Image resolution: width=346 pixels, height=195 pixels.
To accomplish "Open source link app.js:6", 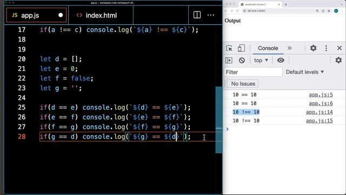I will point(321,103).
